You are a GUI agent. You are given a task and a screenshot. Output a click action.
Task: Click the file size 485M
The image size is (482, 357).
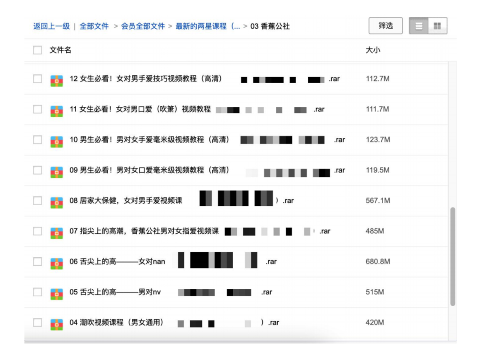pyautogui.click(x=375, y=231)
